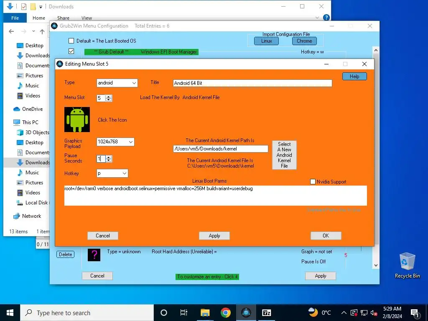Increase the Pause Seconds spinner value

[x=109, y=157]
